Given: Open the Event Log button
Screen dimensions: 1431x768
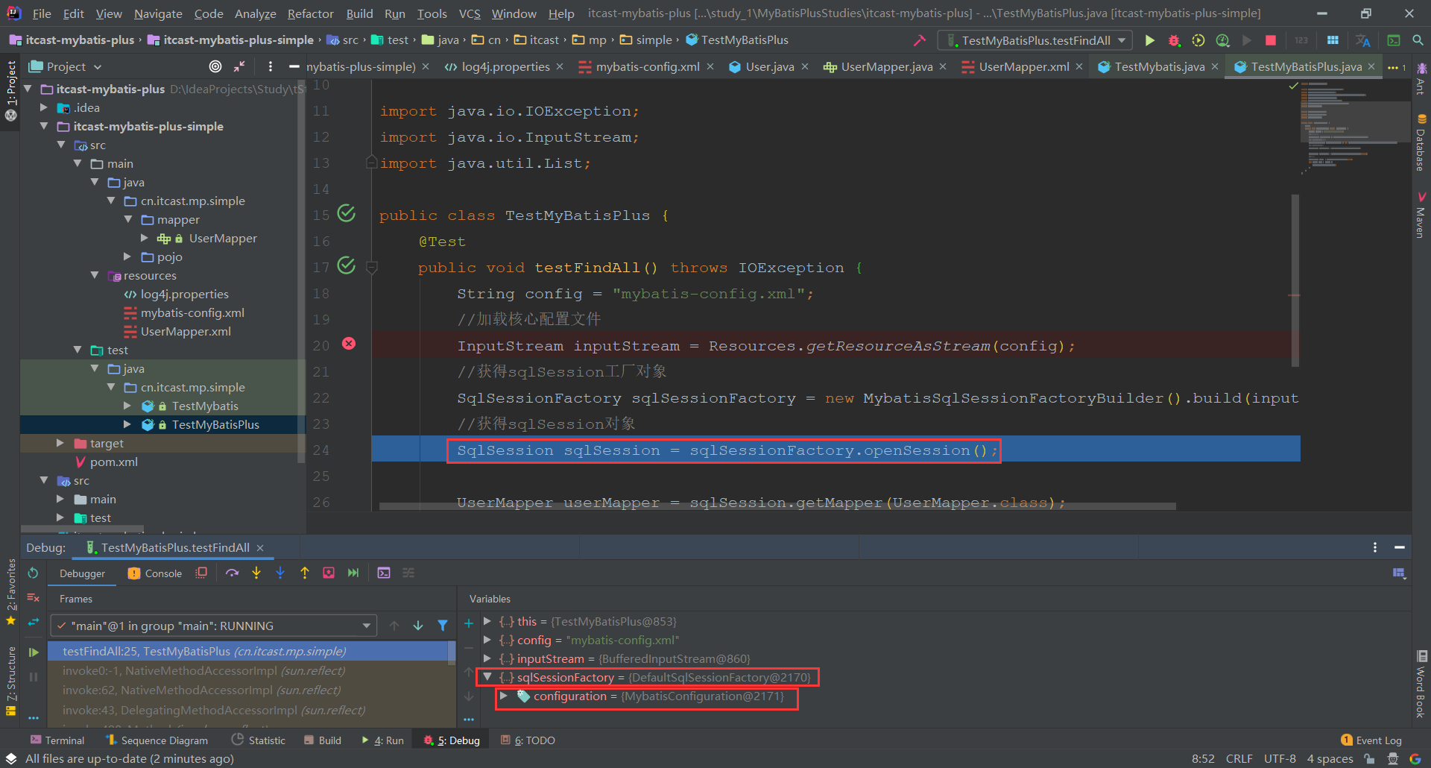Looking at the screenshot, I should 1371,740.
